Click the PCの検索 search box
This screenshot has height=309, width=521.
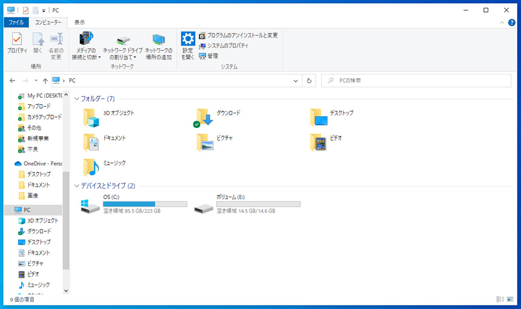tap(416, 81)
